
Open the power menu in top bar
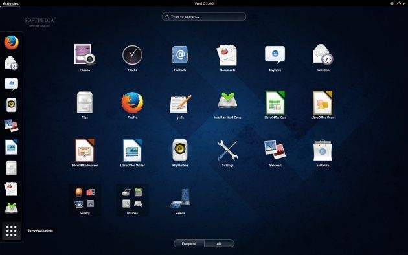(400, 3)
